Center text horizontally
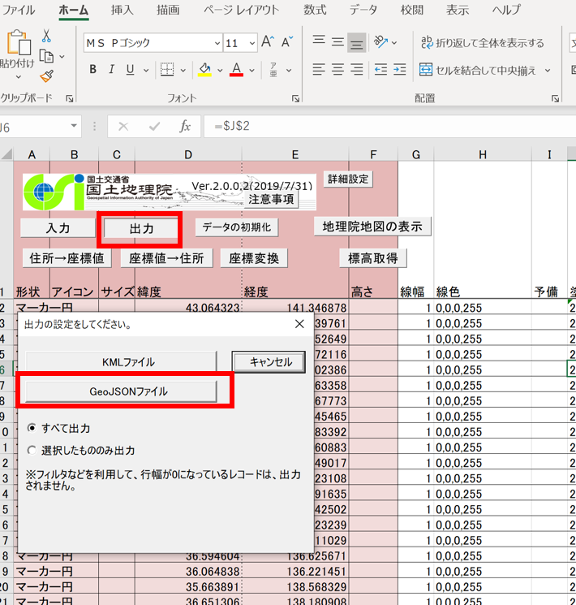Screen dimensions: 576x605 tap(337, 70)
